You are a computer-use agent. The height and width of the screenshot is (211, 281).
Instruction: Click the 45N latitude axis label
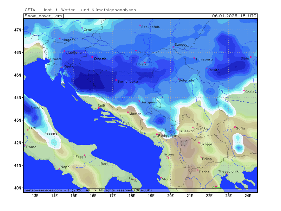(18, 75)
